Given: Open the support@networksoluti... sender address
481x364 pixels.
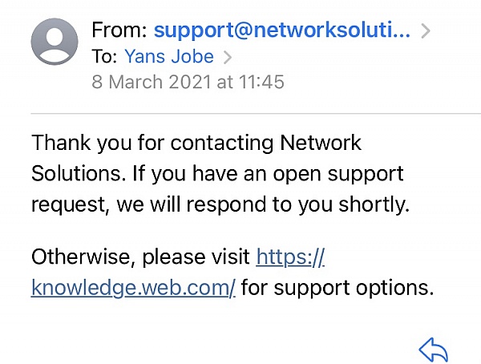Looking at the screenshot, I should point(282,30).
